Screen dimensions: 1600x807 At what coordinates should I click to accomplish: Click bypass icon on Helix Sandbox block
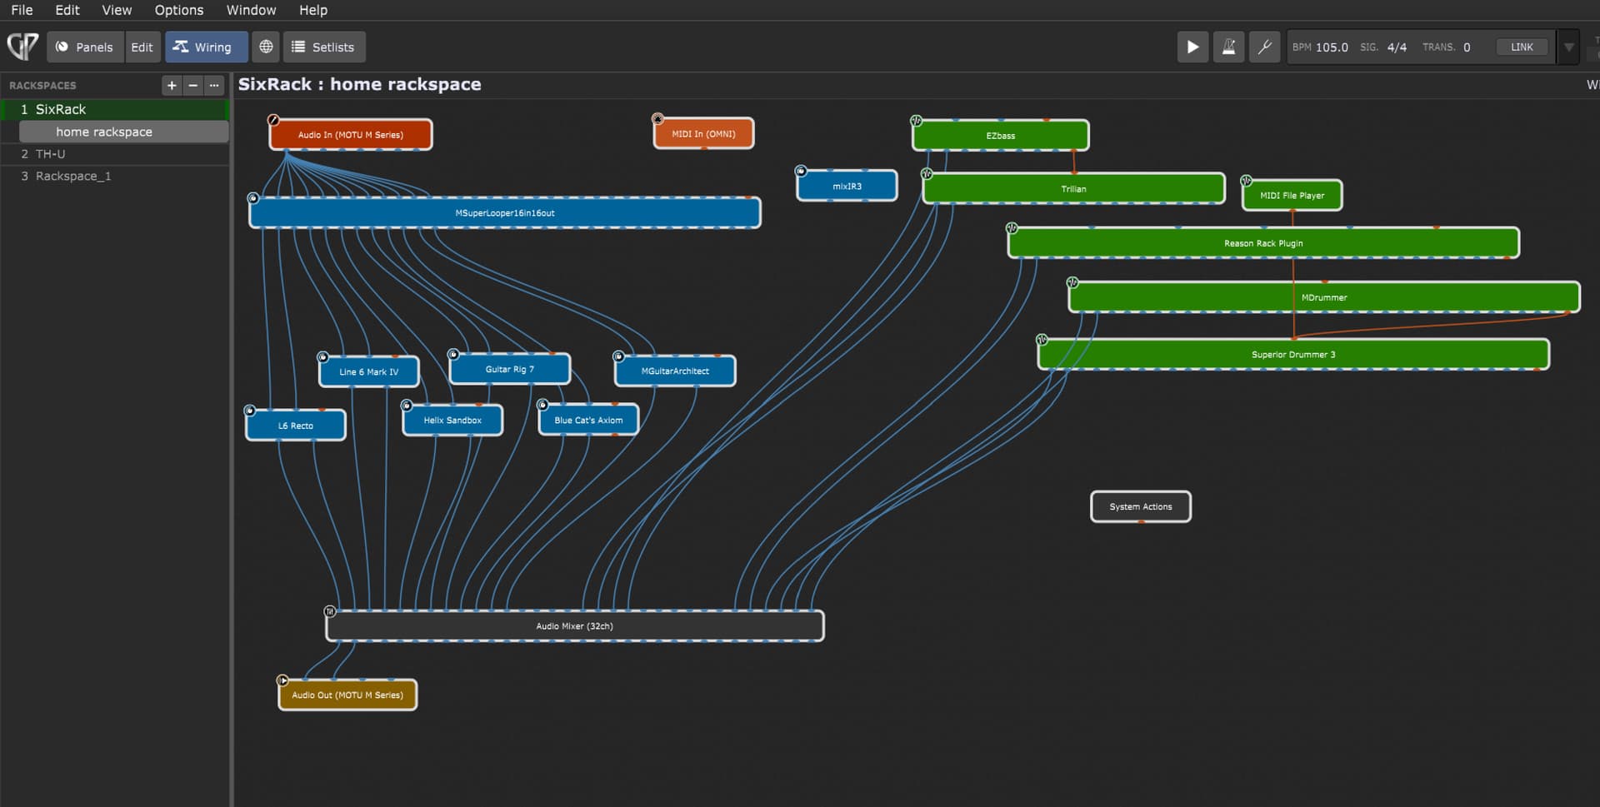point(407,406)
